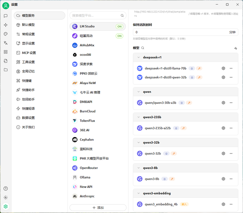
Task: Open settings for deepseek-r1-distill-llama-70b
Action: (223, 68)
